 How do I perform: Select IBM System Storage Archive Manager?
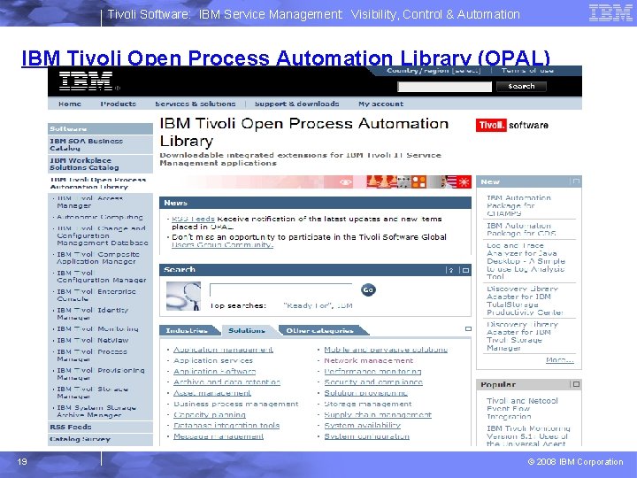click(96, 412)
